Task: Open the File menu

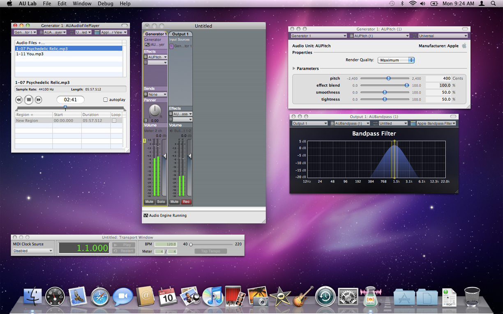Action: [x=47, y=3]
